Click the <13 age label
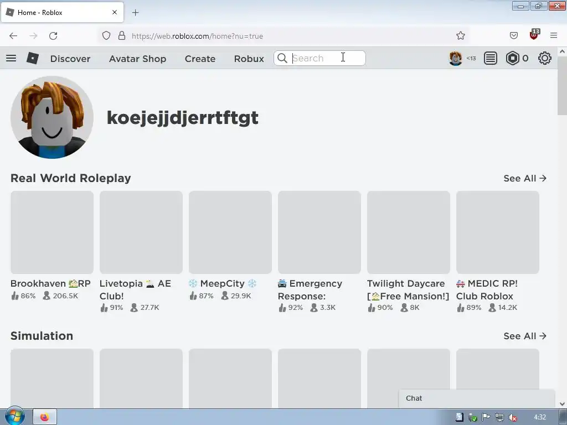 (x=471, y=58)
